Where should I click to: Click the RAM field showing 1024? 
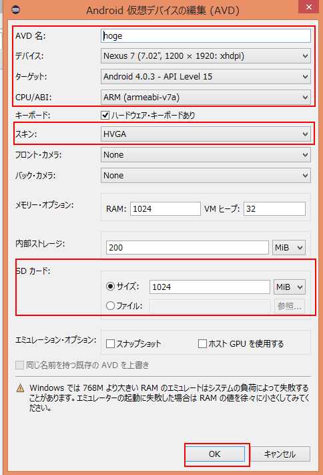pos(166,208)
